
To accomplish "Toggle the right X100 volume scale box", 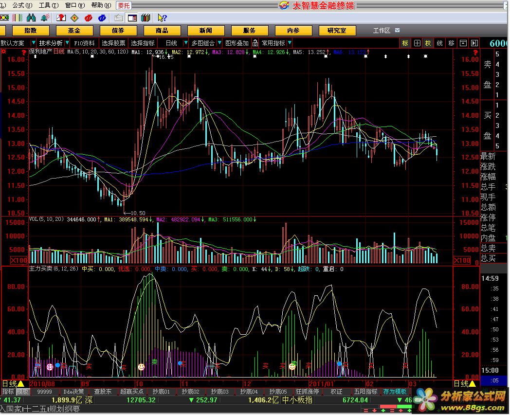I will click(462, 260).
